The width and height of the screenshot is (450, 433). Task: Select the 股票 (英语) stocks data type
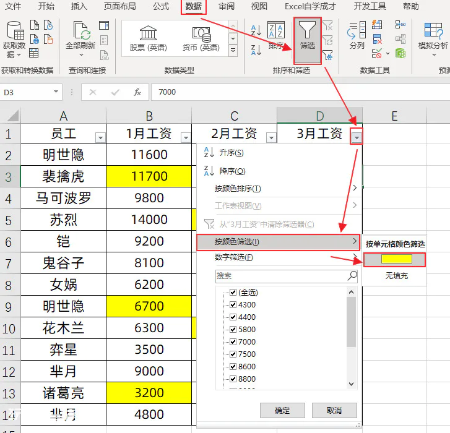tap(148, 38)
